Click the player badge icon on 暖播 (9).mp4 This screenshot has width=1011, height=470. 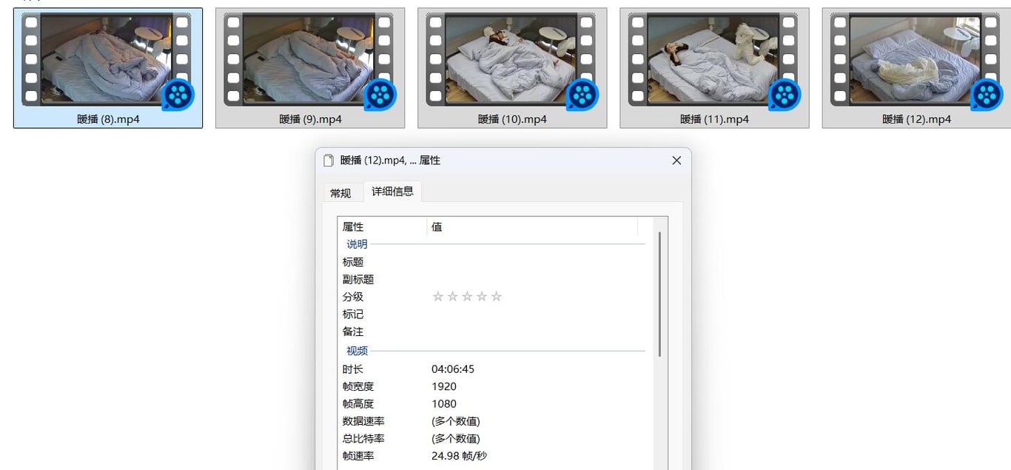[x=380, y=95]
